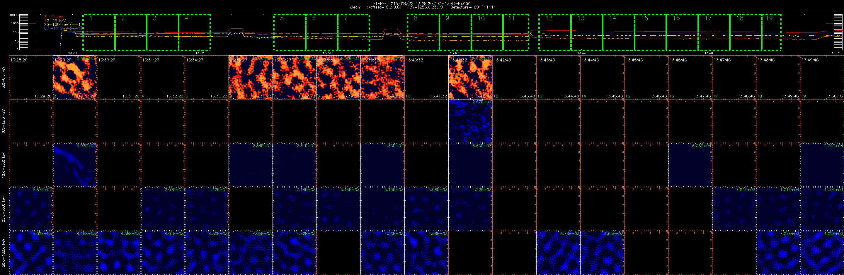Viewport: 844px width, 275px height.
Task: Click the '6.0-12.0 keV' row label
Action: click(4, 121)
